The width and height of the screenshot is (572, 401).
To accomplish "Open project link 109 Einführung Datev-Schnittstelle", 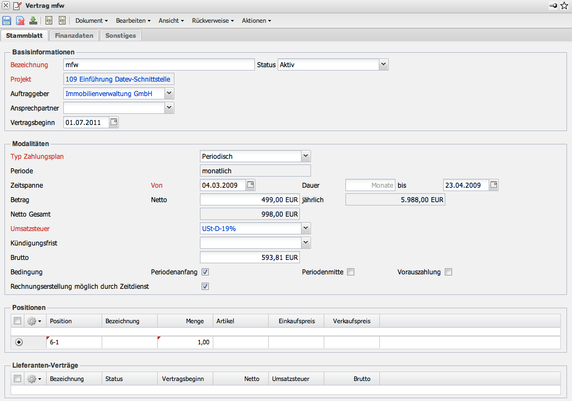I will coord(118,79).
